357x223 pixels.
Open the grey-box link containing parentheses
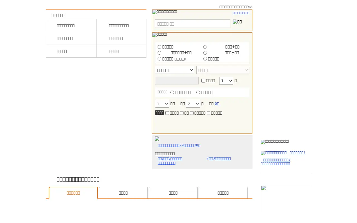[170, 158]
